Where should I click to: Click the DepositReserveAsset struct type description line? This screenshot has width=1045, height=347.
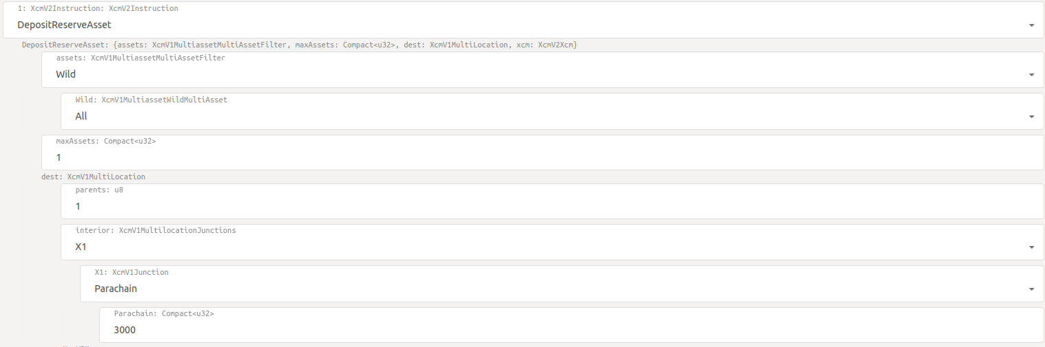click(300, 45)
